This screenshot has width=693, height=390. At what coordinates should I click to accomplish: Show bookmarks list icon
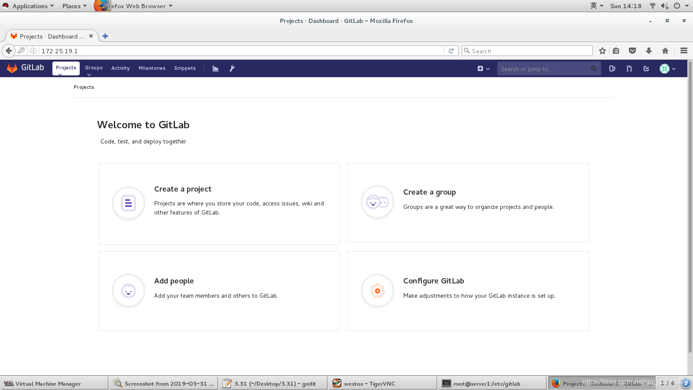(616, 51)
